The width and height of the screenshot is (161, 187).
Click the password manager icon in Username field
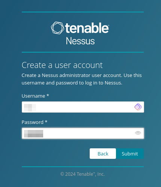(x=138, y=107)
